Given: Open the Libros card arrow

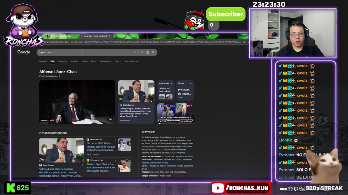Looking at the screenshot, I should [190, 83].
